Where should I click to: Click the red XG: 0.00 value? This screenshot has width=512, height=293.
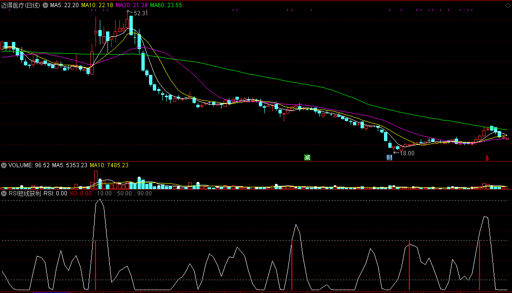click(81, 193)
